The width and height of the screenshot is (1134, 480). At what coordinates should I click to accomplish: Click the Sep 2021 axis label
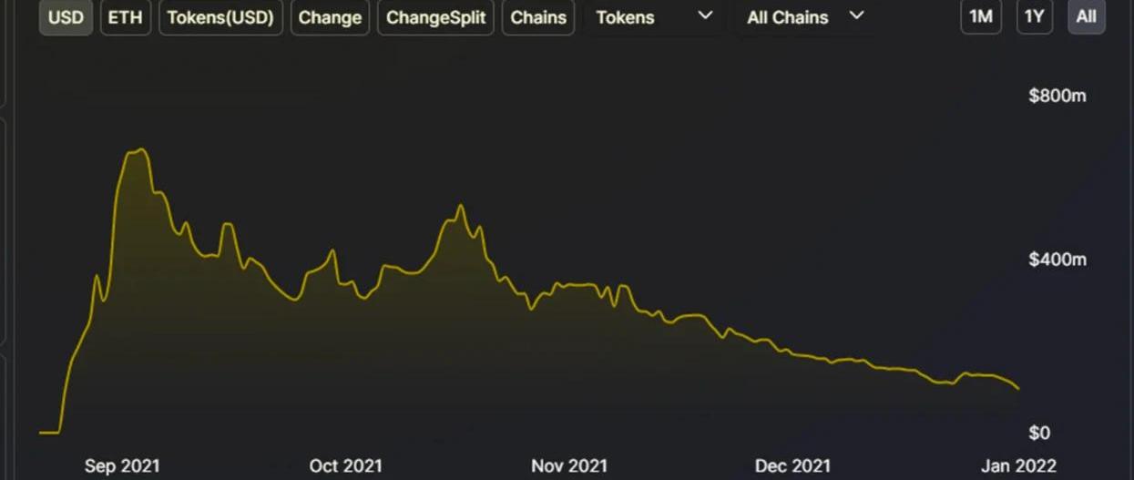[122, 465]
